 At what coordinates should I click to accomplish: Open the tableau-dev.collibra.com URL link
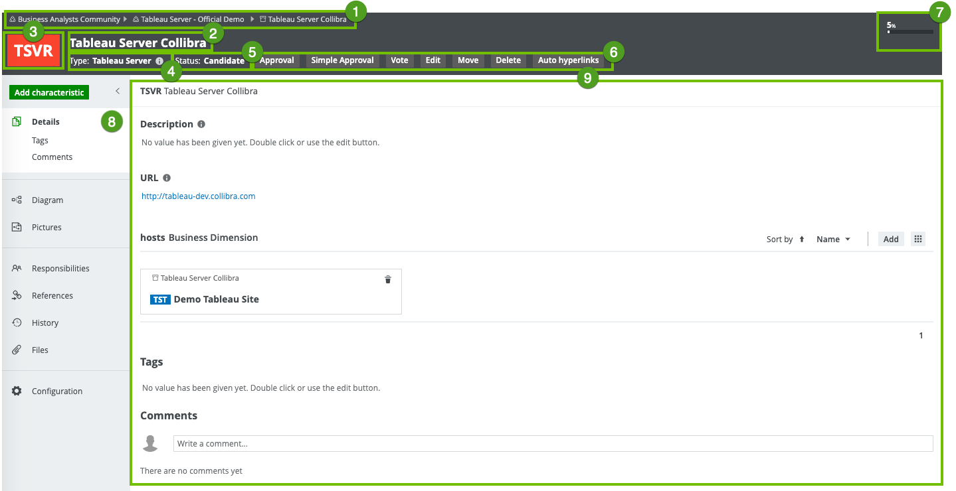pyautogui.click(x=198, y=196)
